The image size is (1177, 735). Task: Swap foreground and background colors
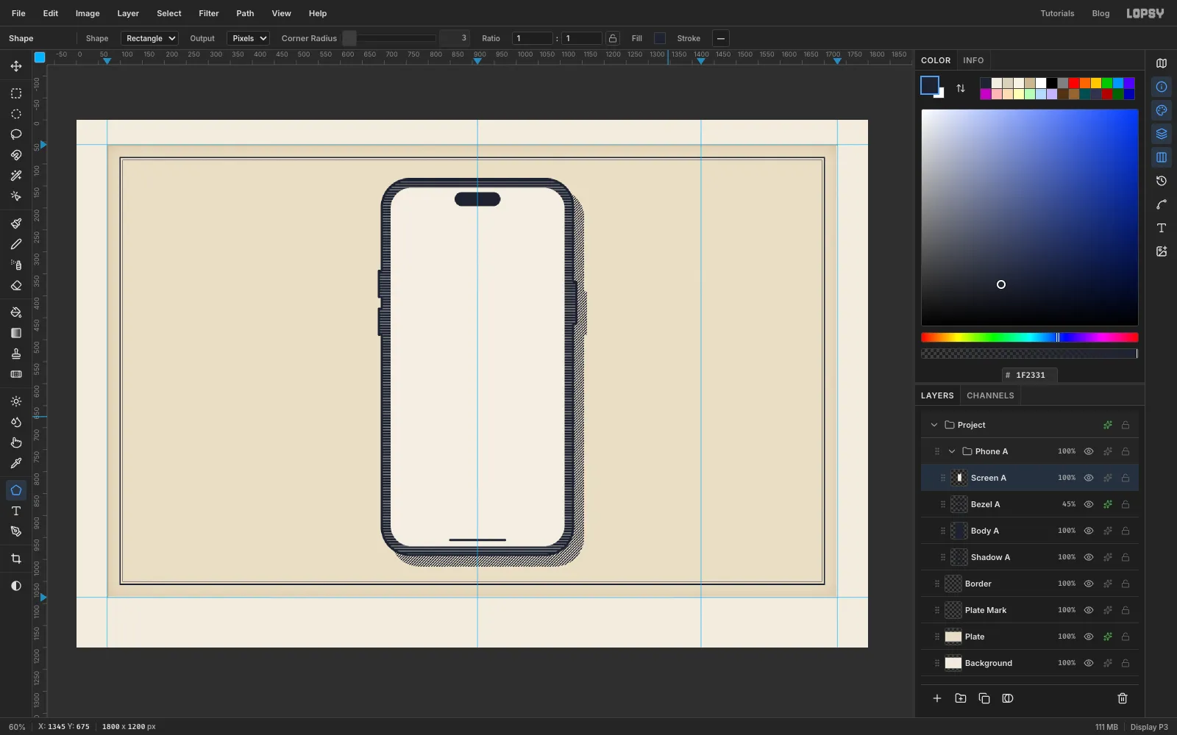point(961,88)
